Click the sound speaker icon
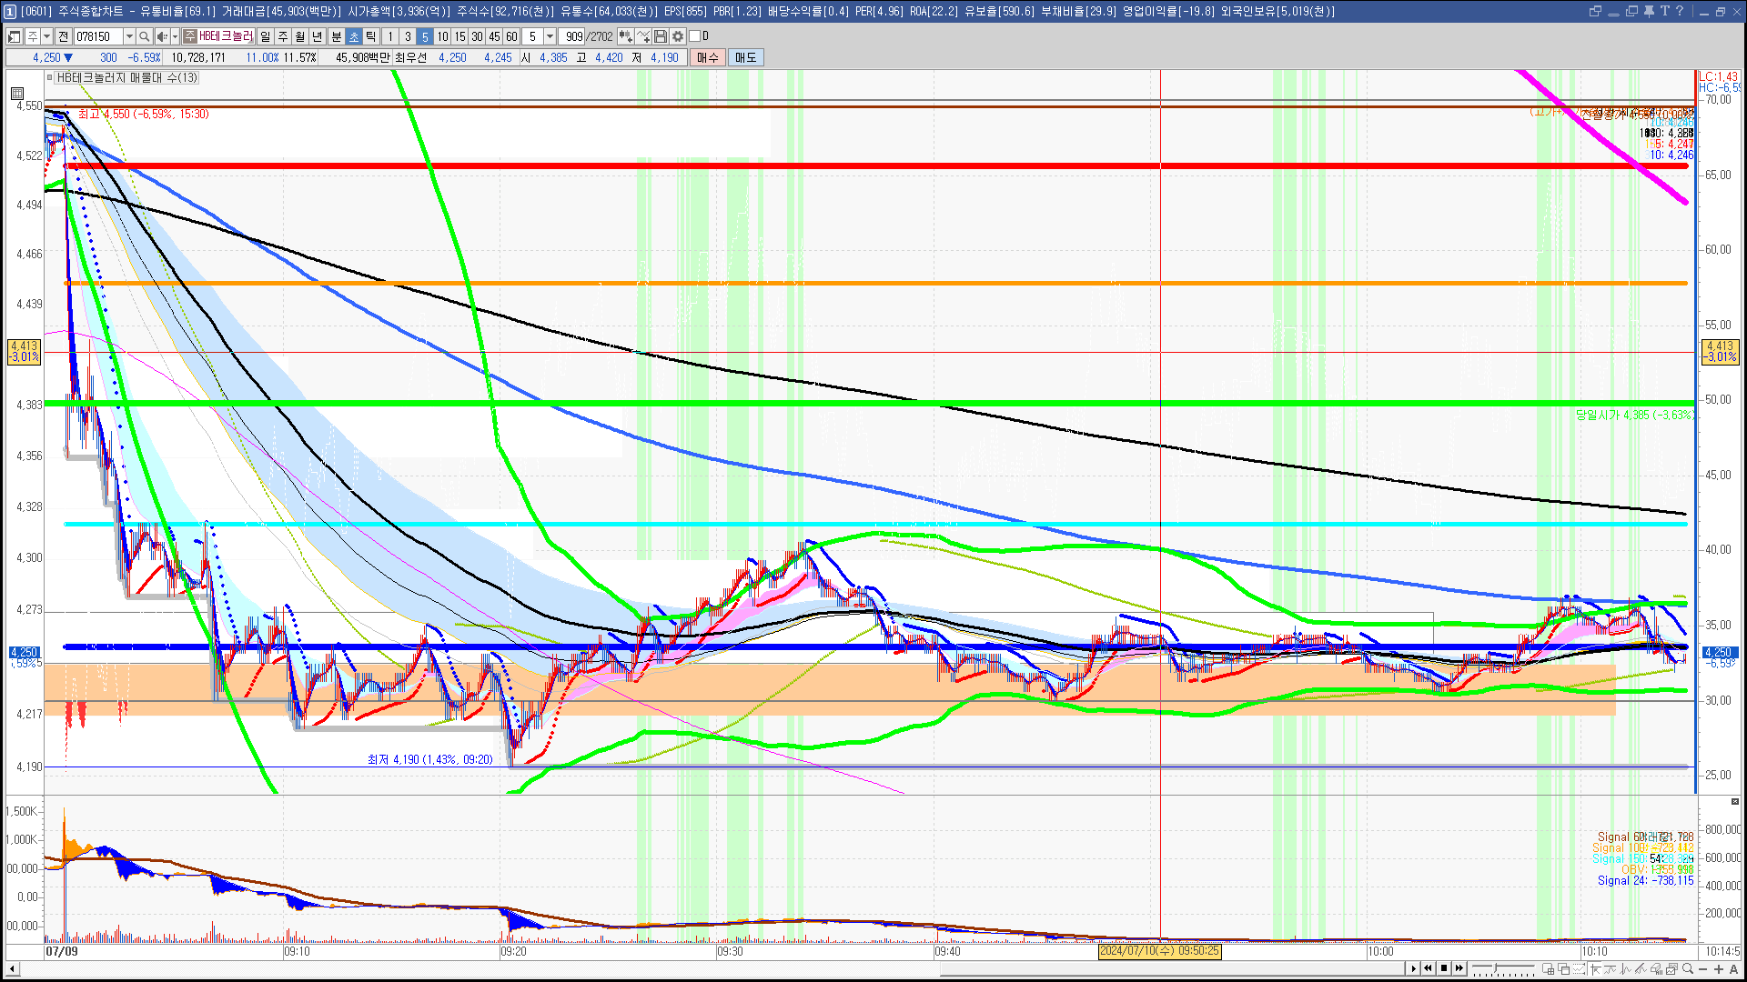 pos(161,36)
